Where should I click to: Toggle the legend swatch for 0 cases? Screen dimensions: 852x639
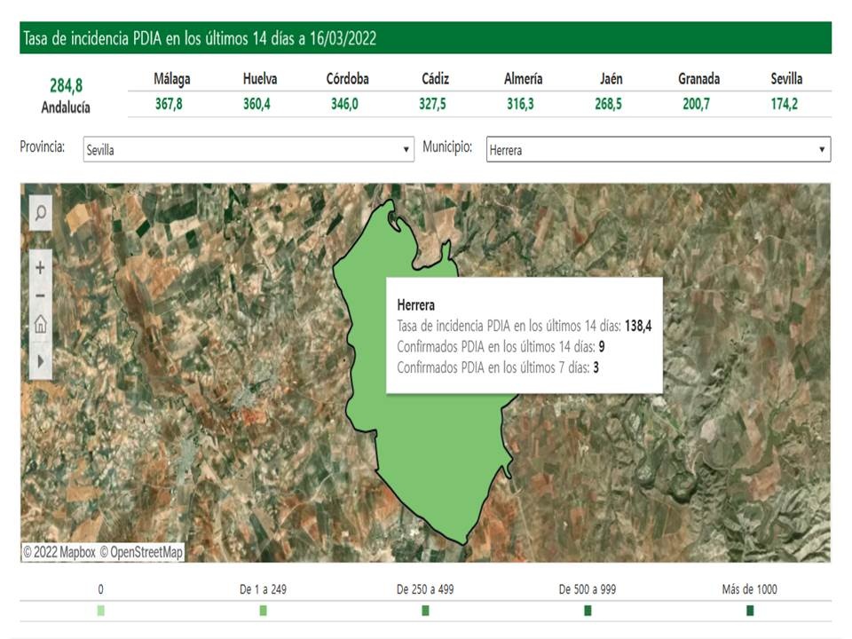pos(99,611)
